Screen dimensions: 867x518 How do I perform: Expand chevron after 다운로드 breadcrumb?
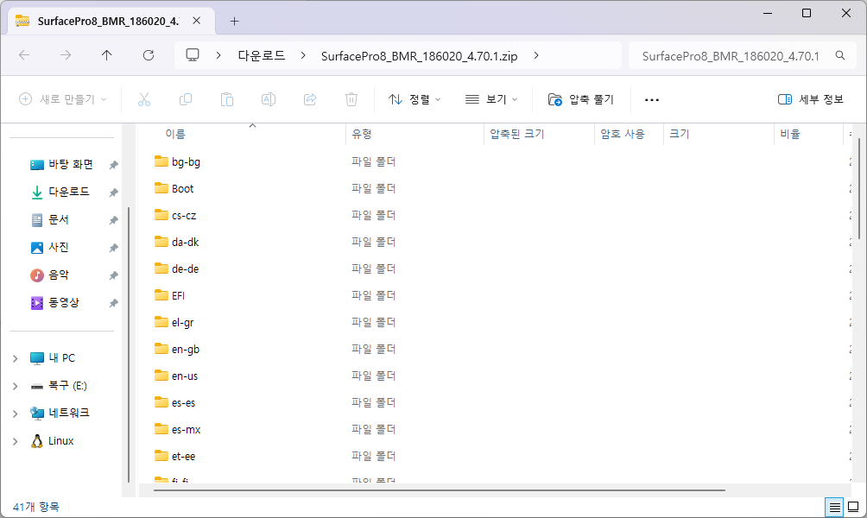[x=303, y=55]
